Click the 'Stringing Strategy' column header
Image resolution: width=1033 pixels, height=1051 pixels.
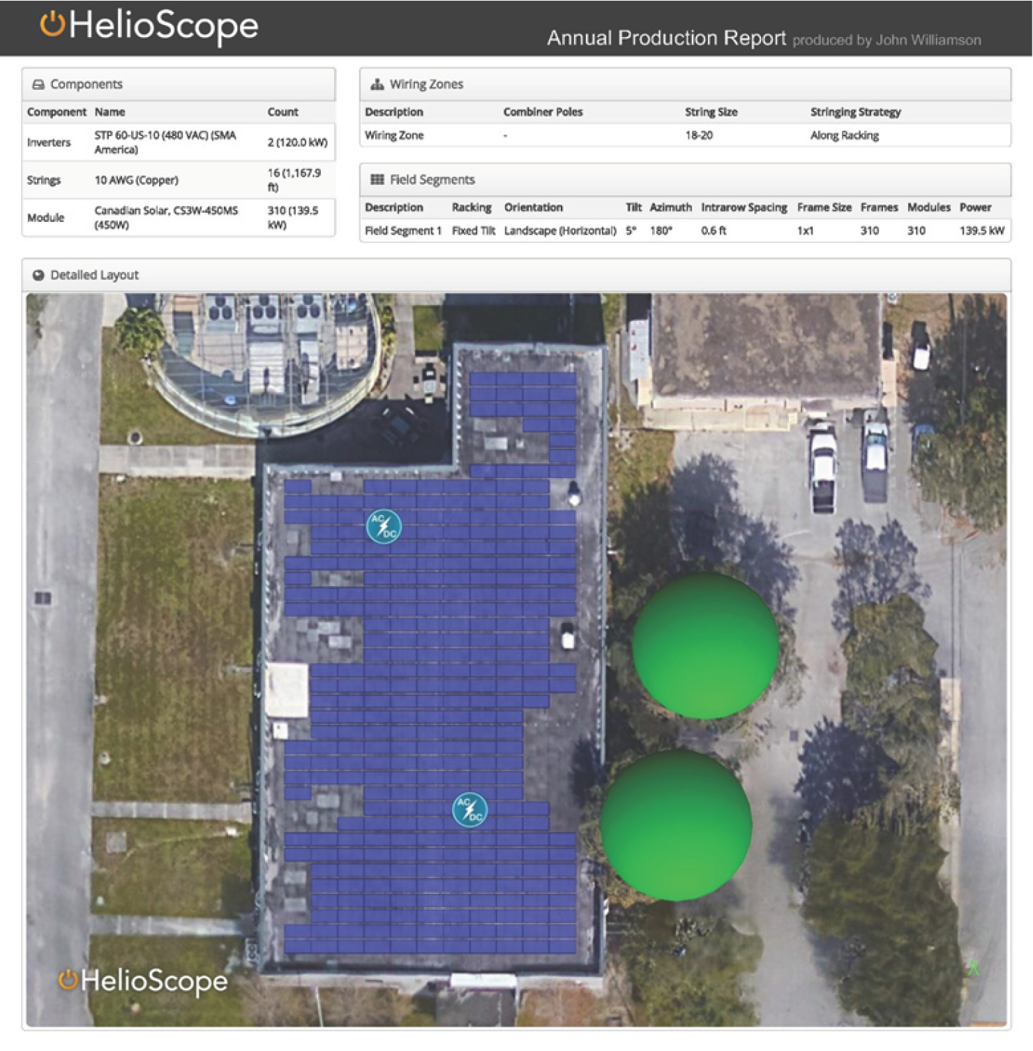coord(856,112)
